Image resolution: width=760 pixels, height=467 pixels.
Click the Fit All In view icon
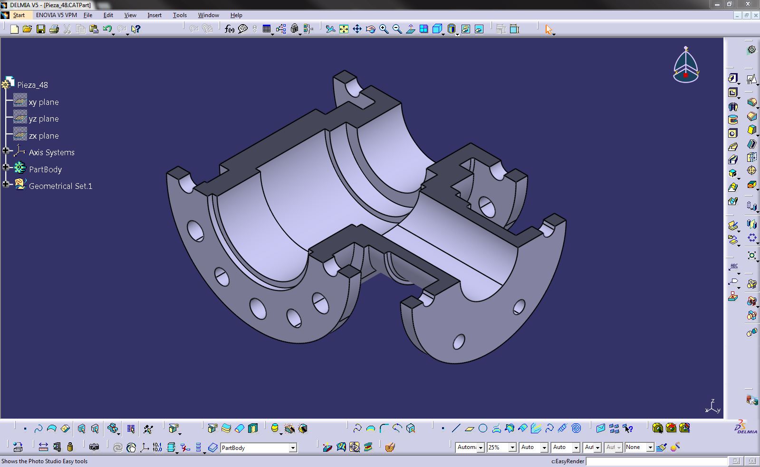pos(344,29)
